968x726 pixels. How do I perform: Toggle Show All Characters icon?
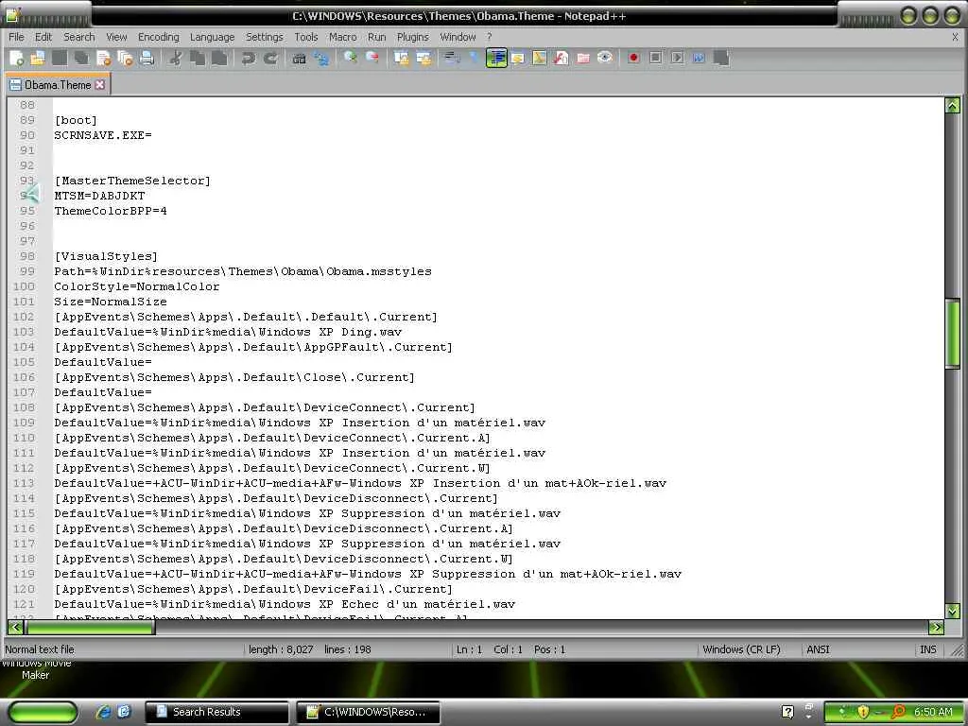(x=475, y=58)
